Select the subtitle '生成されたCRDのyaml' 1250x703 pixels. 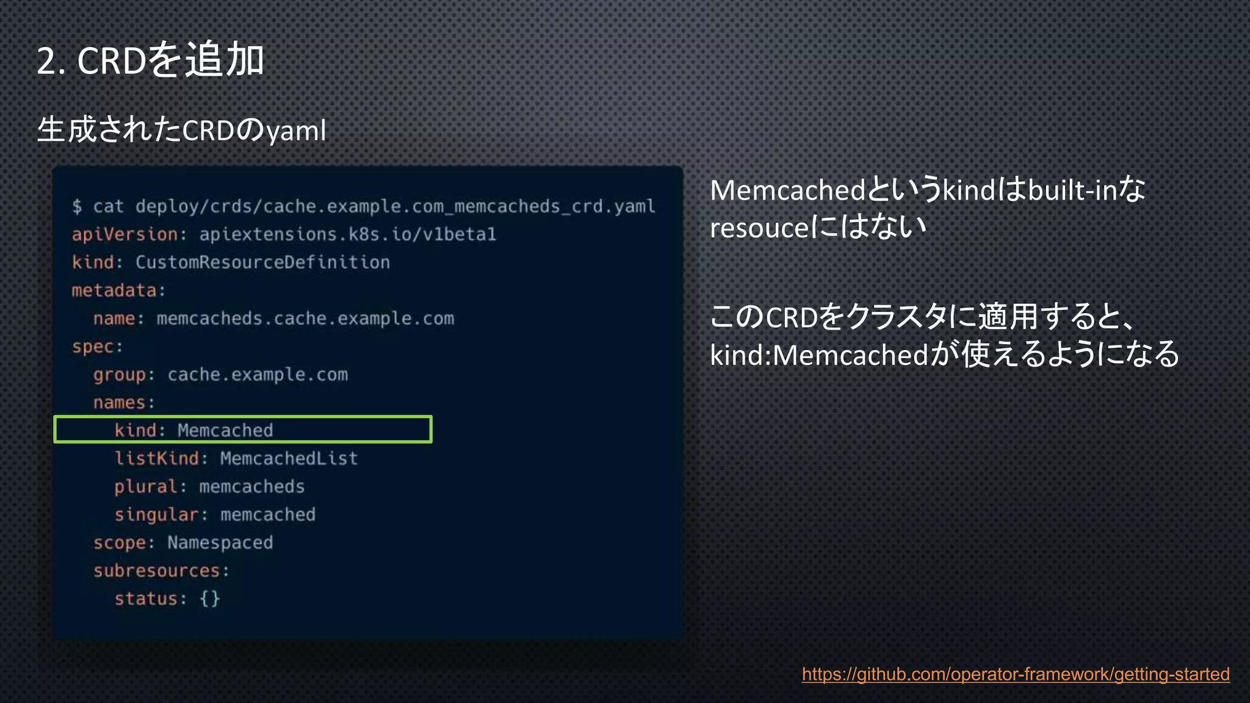[x=182, y=130]
